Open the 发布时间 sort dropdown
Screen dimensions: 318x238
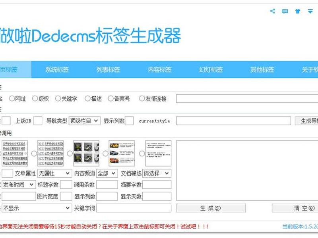coord(19,184)
